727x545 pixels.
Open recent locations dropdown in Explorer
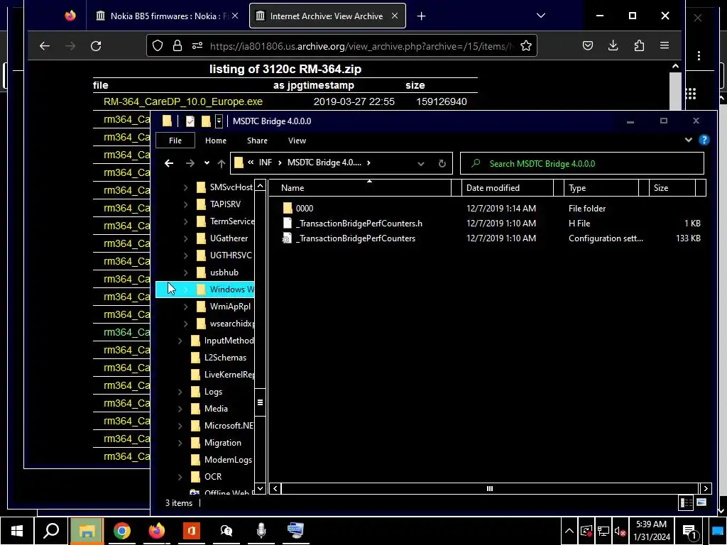coord(207,163)
